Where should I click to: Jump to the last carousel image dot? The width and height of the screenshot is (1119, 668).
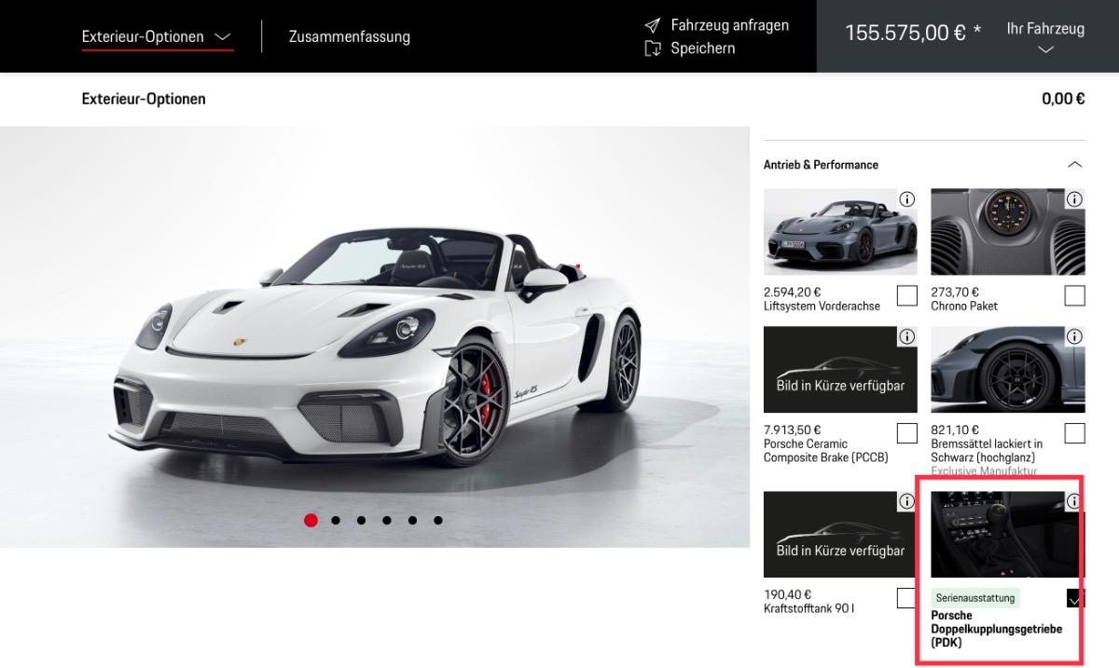tap(438, 521)
